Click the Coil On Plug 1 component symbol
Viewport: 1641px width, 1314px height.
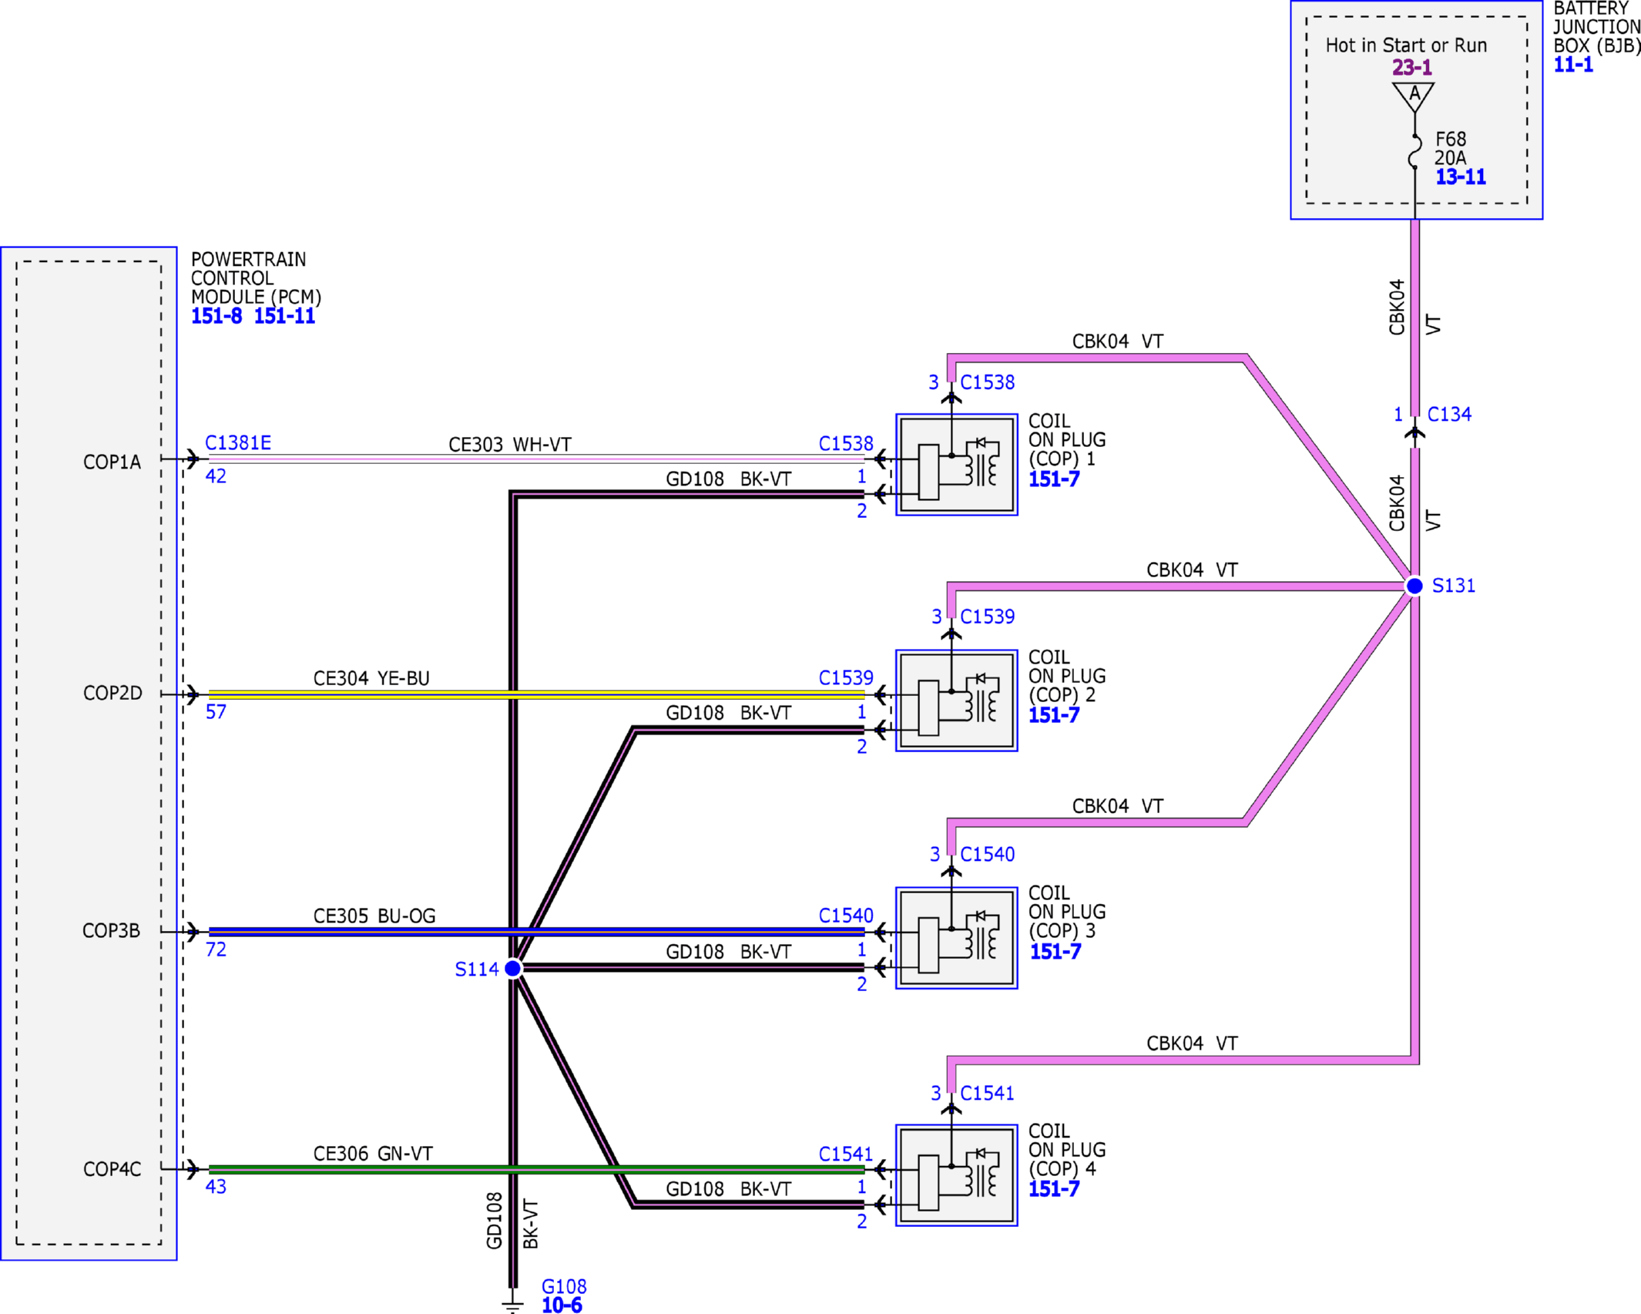(957, 465)
